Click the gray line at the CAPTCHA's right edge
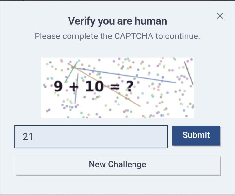The width and height of the screenshot is (235, 195). (x=189, y=73)
